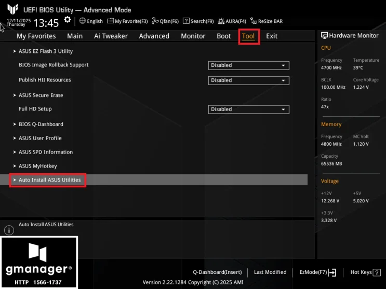Click MC Volt value 1.120 V
This screenshot has height=289, width=386.
(x=361, y=144)
